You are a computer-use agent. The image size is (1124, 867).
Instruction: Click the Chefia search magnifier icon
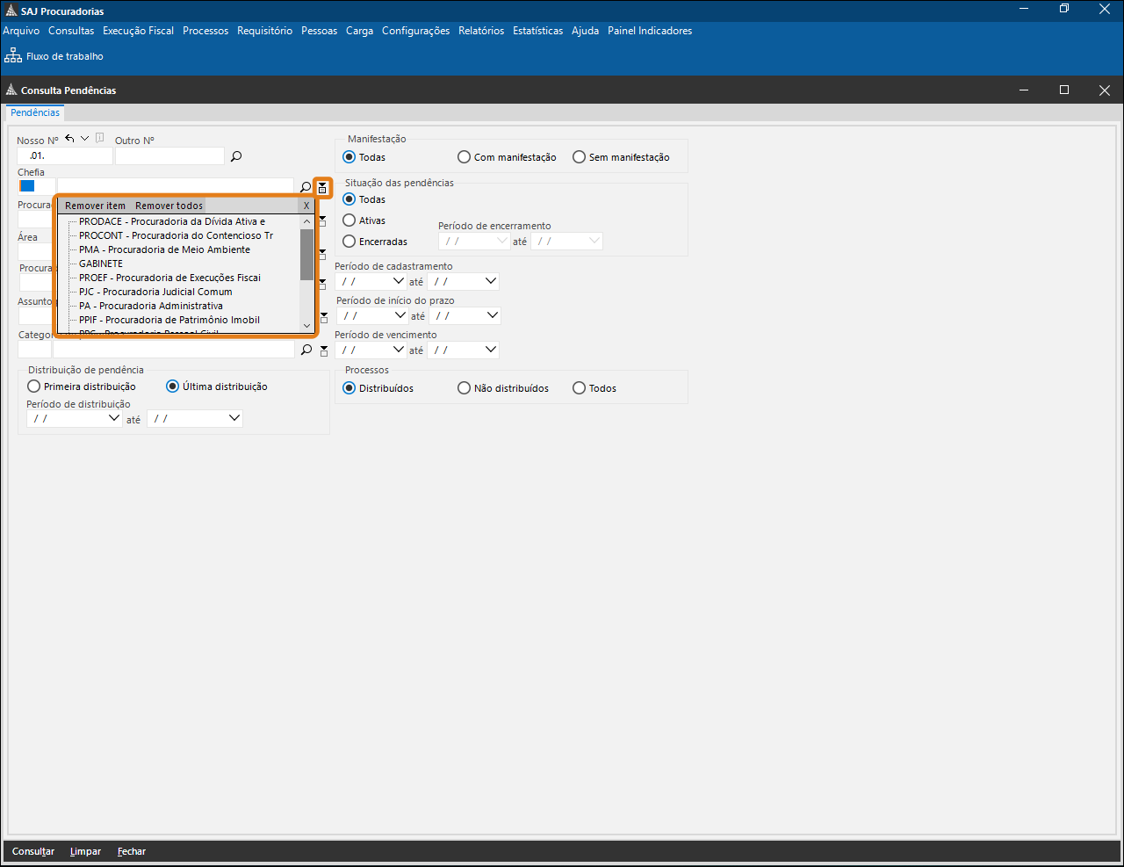(x=306, y=187)
